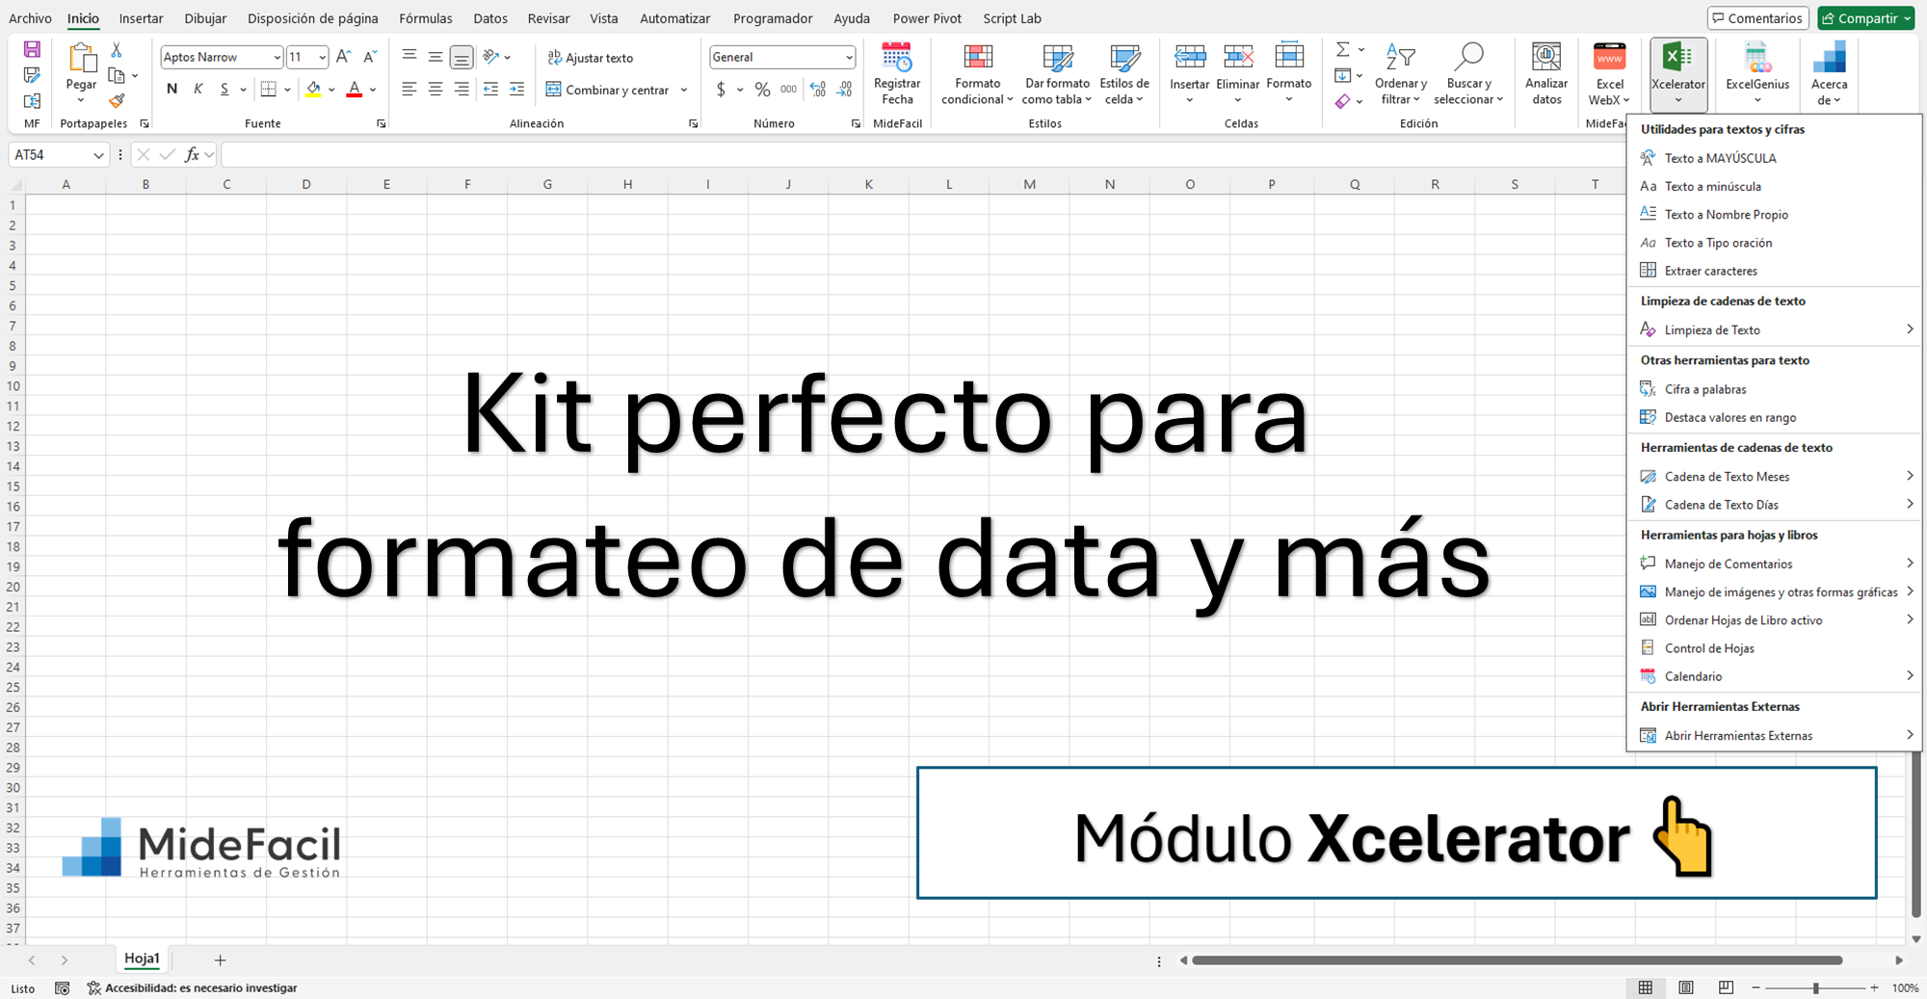Toggle bold N formatting
Viewport: 1927px width, 999px height.
coord(172,90)
